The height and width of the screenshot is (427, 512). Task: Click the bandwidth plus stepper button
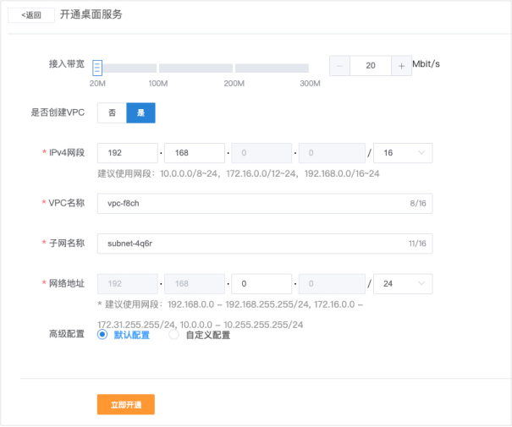(401, 67)
